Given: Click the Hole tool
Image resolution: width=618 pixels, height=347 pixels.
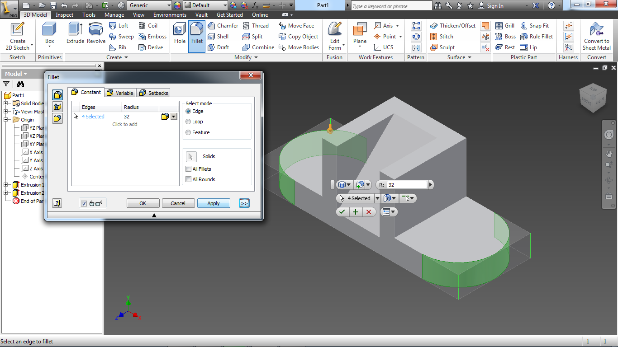Looking at the screenshot, I should (x=179, y=33).
